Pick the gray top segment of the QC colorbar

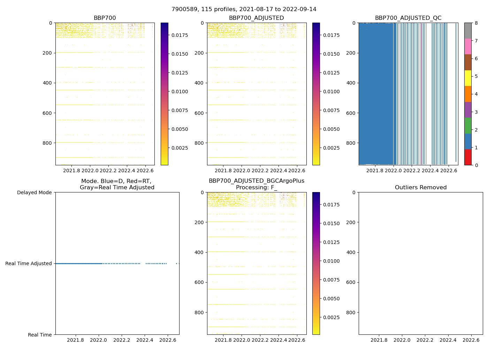[x=468, y=31]
